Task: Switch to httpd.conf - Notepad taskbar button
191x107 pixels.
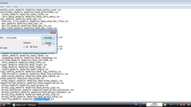Action: click(24, 105)
